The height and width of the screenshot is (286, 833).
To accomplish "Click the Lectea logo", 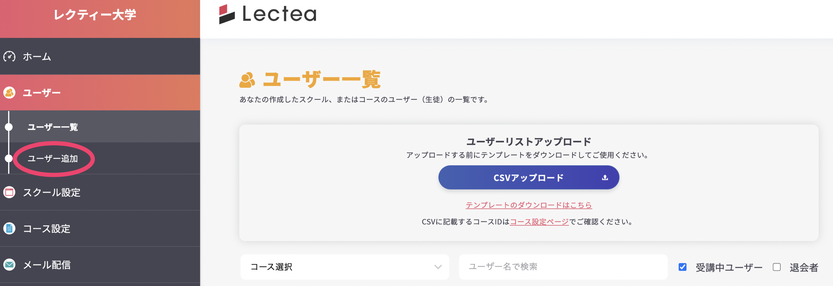I will pos(268,14).
